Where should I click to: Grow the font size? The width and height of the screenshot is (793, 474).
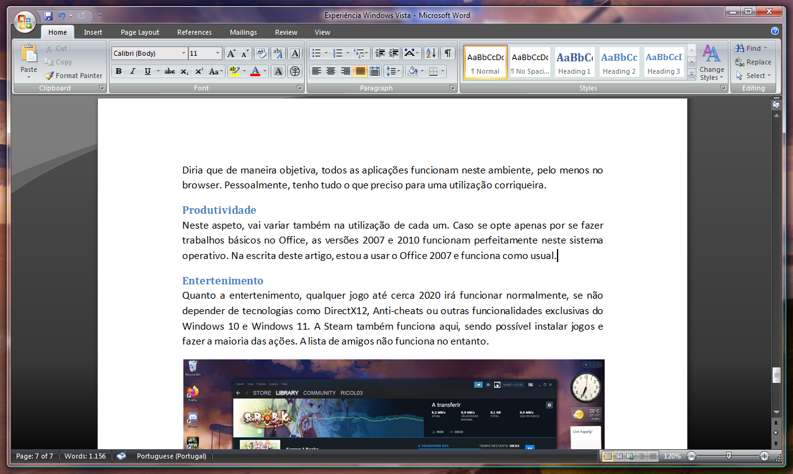[231, 53]
